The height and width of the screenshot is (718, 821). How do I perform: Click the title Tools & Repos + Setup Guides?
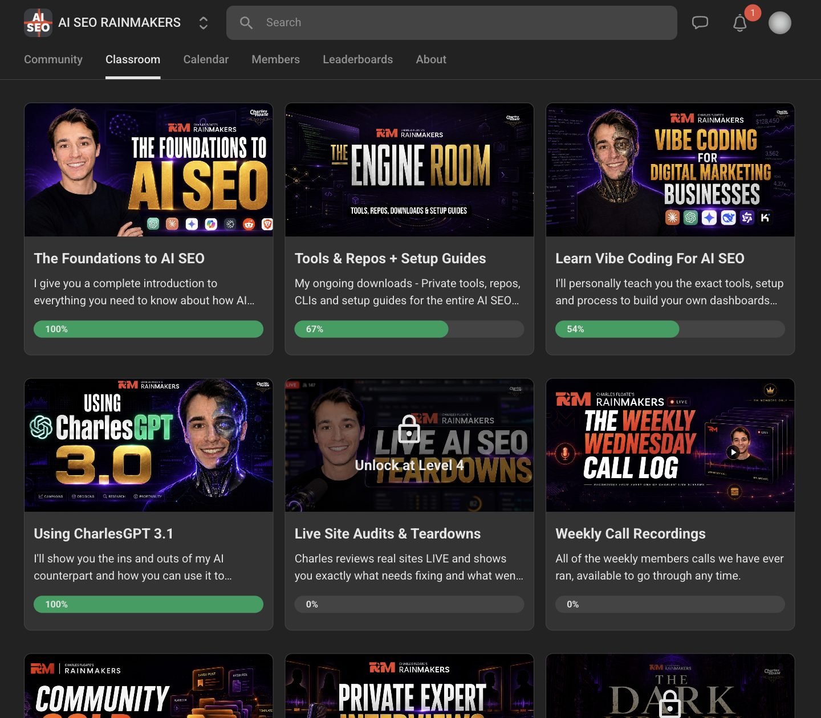click(x=391, y=258)
